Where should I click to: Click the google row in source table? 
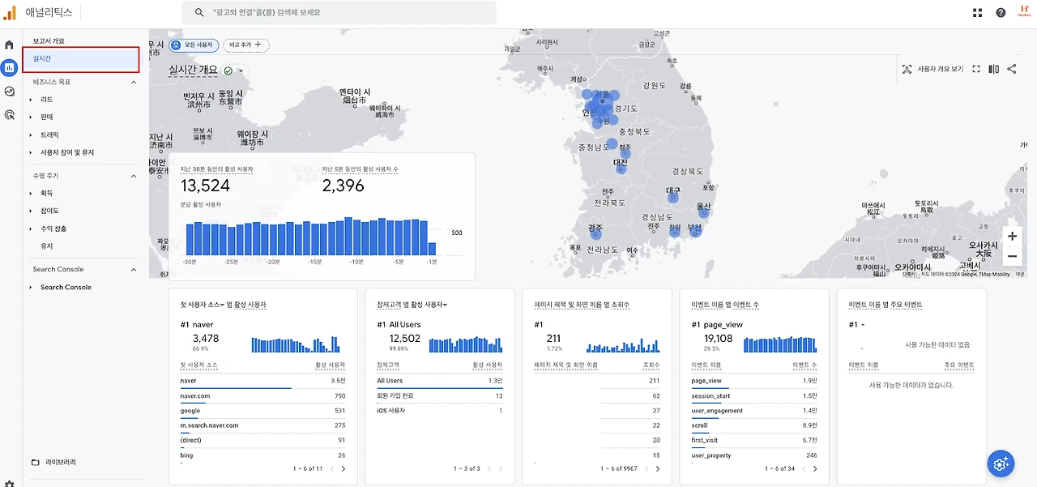(262, 411)
